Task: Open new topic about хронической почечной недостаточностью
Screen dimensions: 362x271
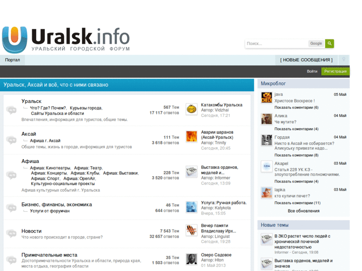Action: tap(302, 242)
